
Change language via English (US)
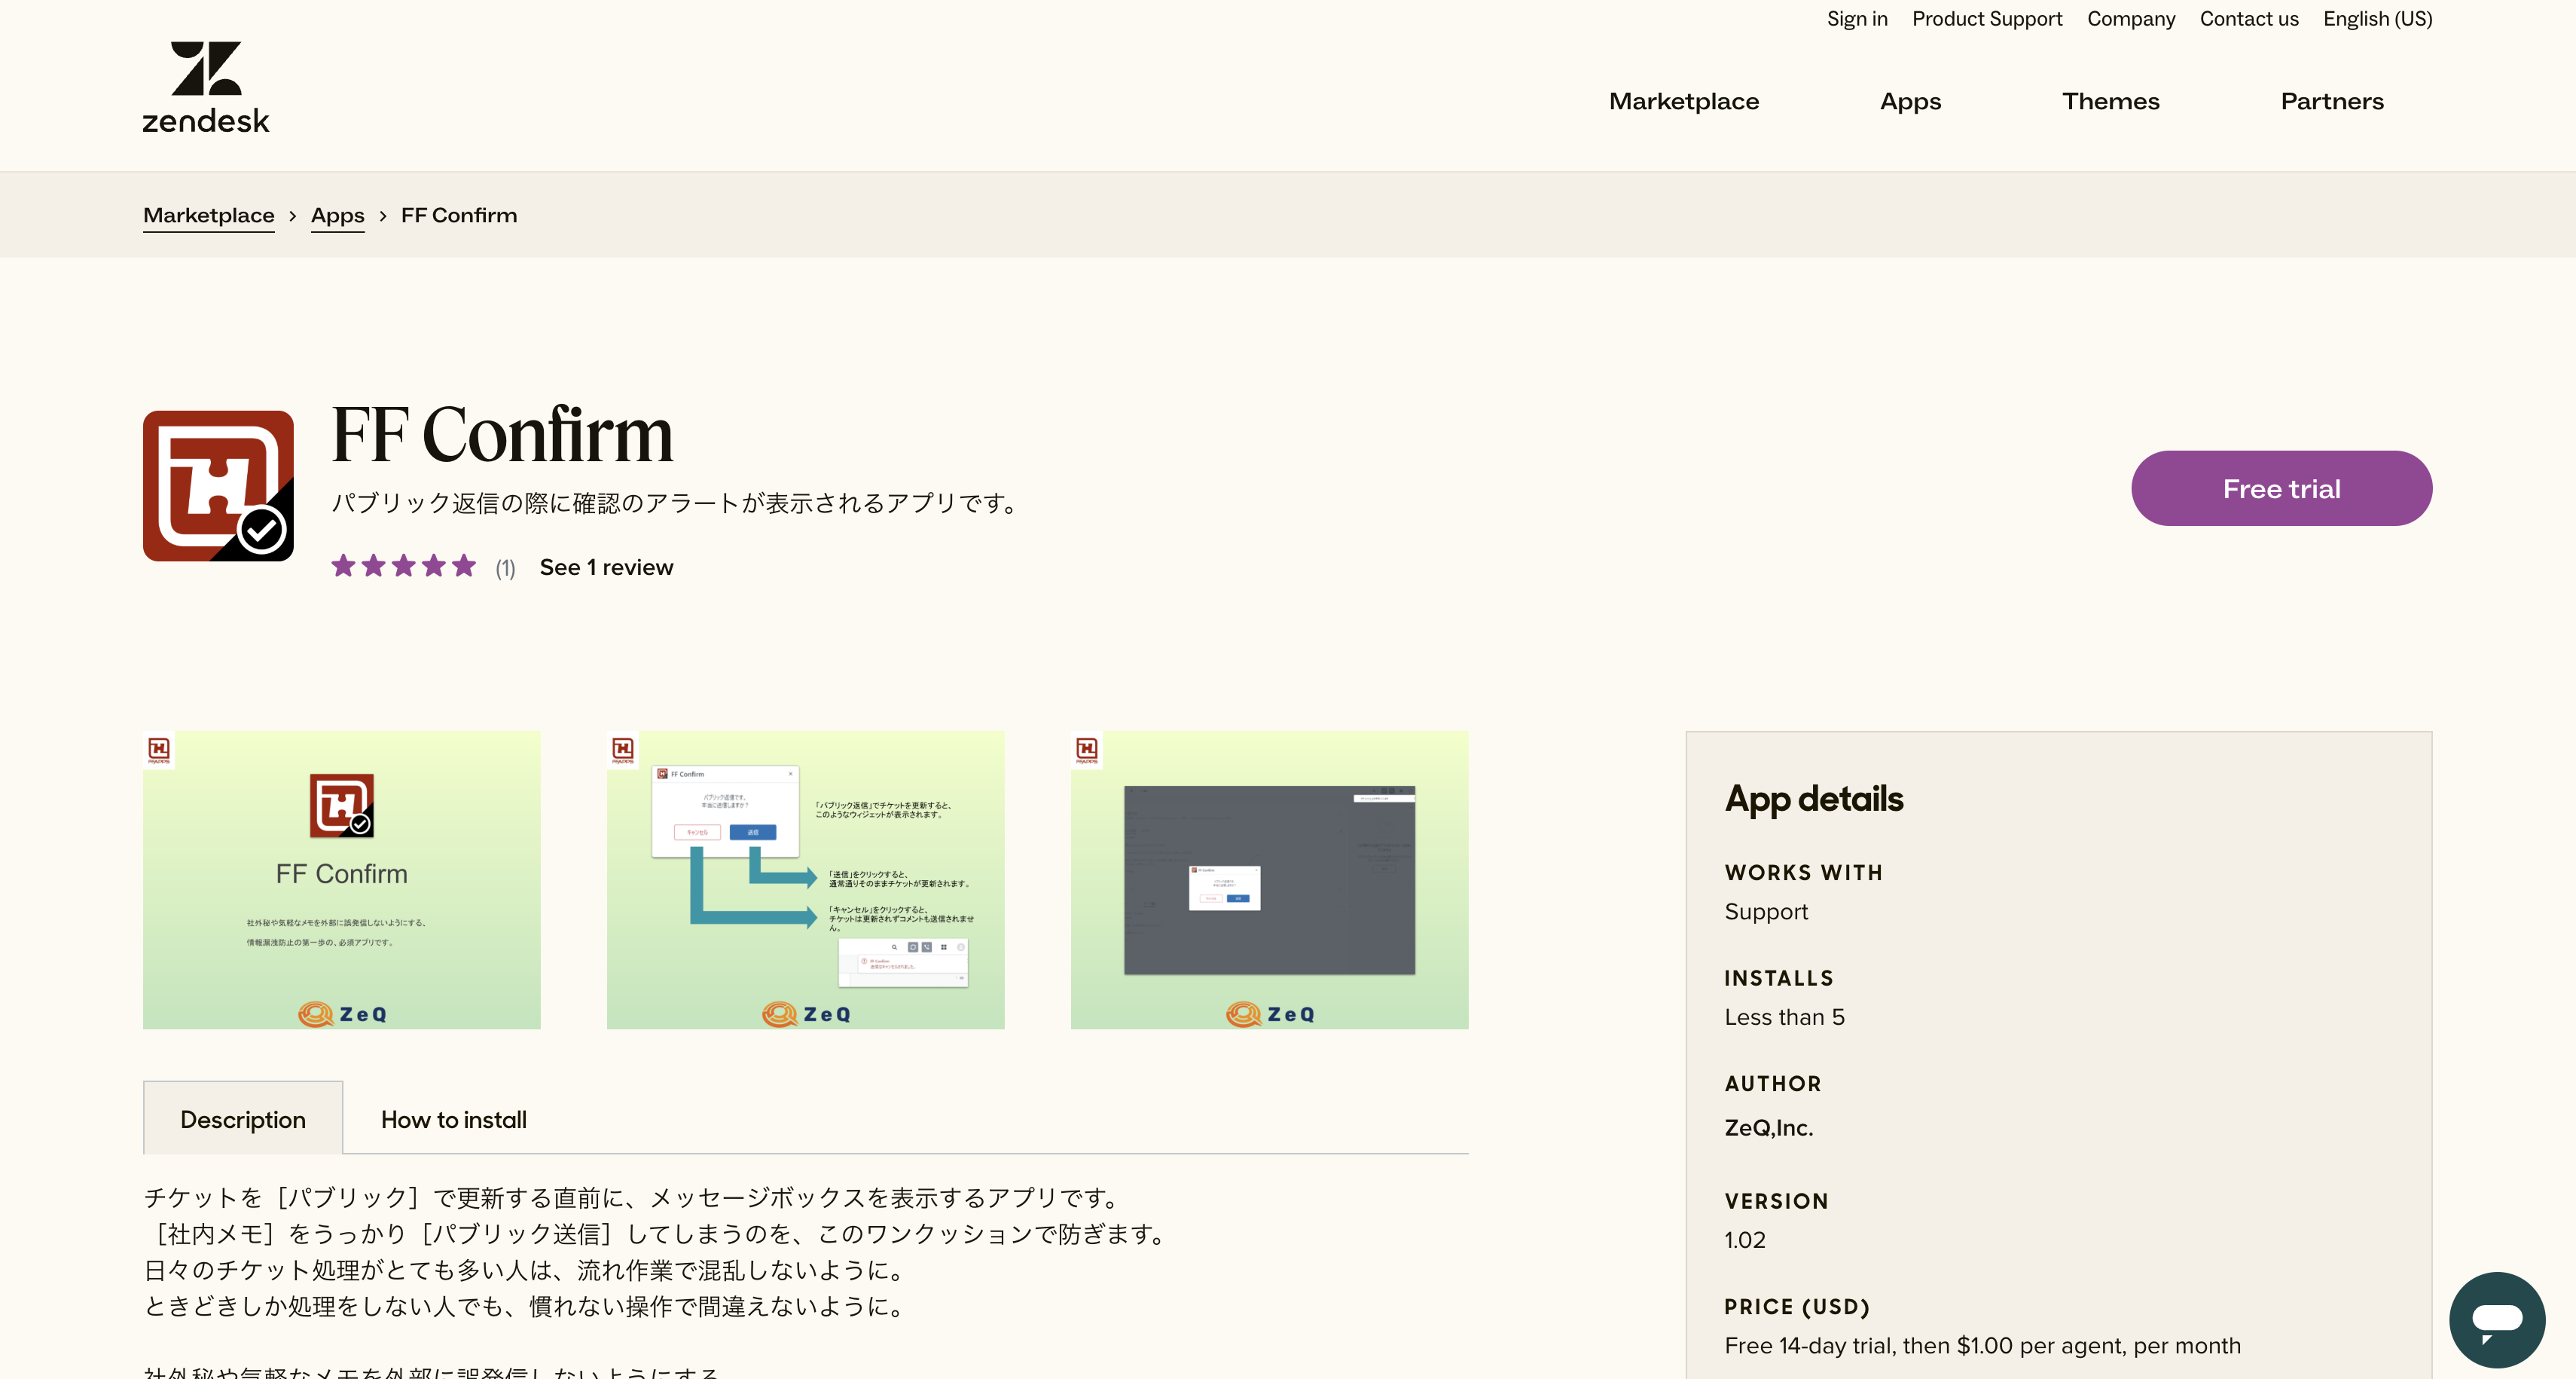[x=2378, y=19]
